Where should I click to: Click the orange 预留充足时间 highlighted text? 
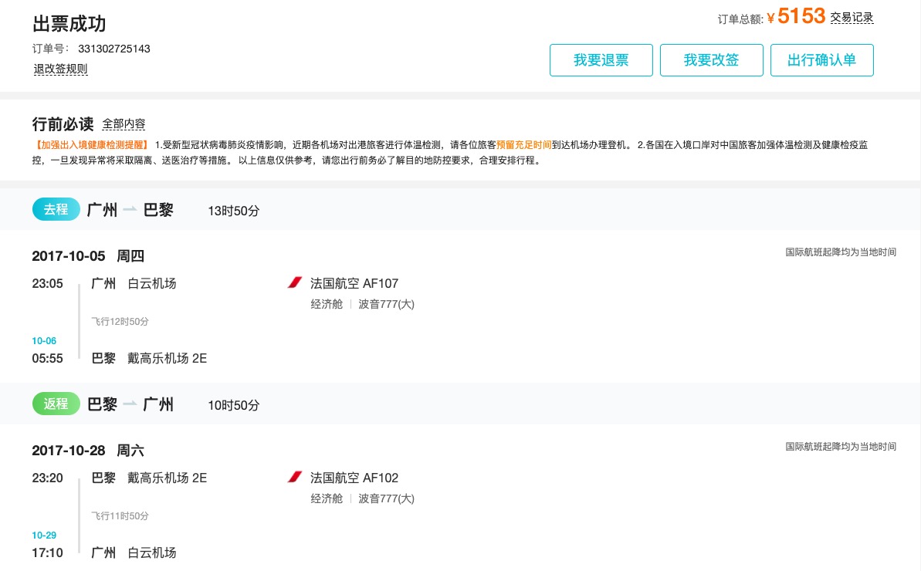(523, 144)
